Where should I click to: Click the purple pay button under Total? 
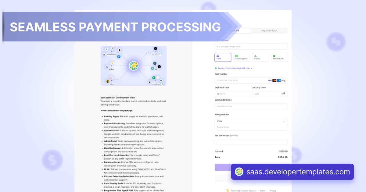[x=223, y=167]
